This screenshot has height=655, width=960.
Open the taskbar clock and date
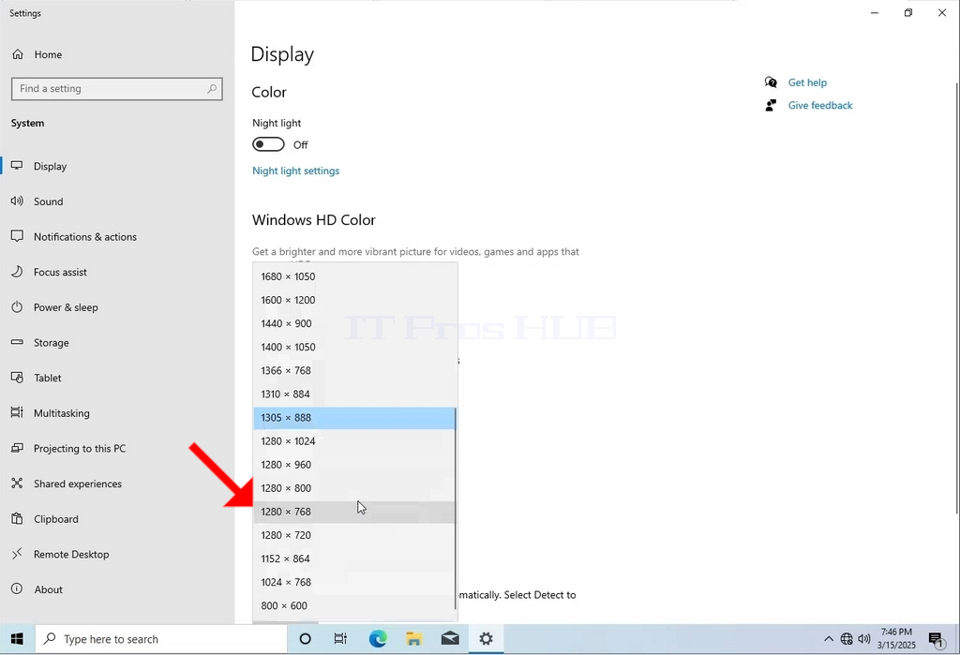click(896, 638)
